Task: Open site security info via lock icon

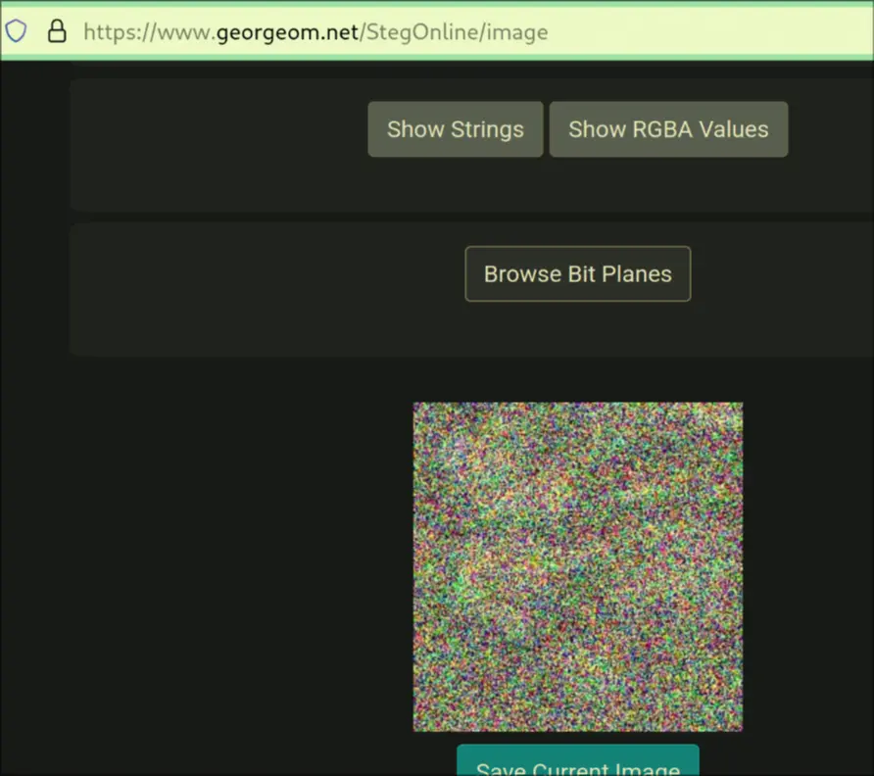Action: coord(57,31)
